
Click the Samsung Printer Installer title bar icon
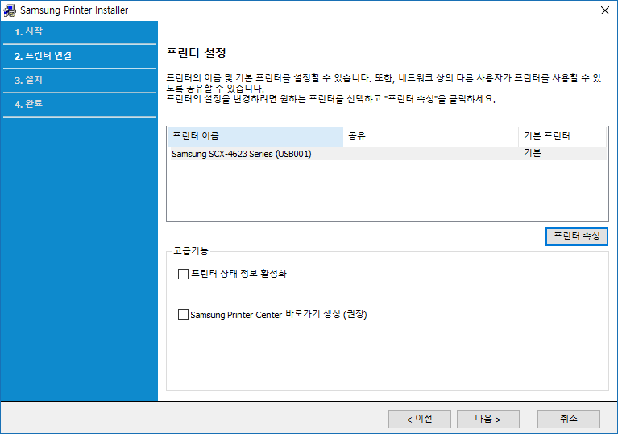click(10, 10)
